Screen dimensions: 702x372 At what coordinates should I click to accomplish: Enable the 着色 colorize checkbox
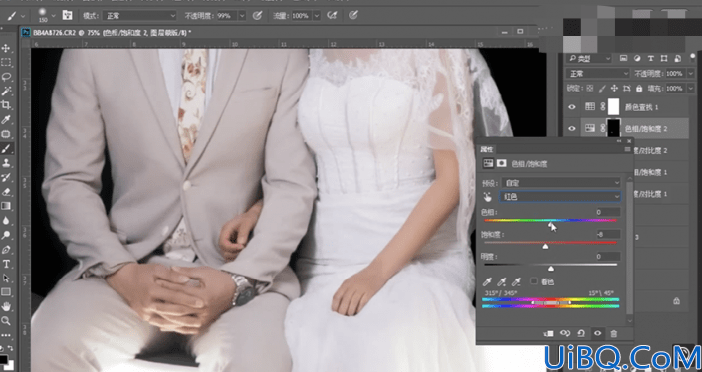(533, 281)
